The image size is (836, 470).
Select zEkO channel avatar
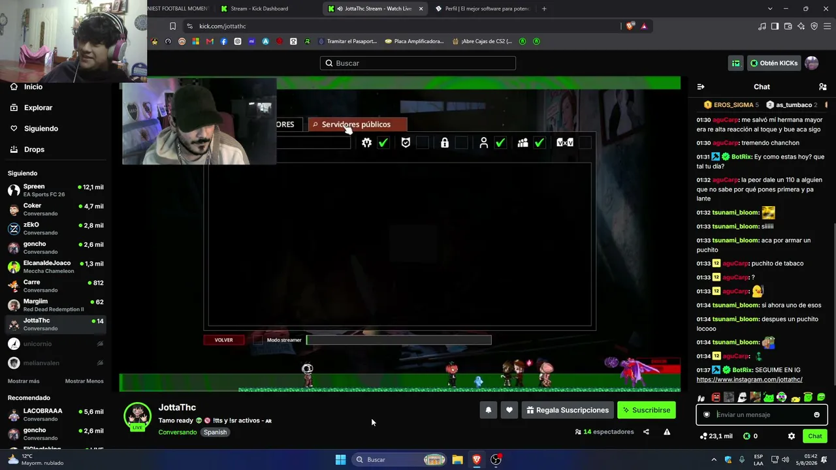[x=14, y=228]
